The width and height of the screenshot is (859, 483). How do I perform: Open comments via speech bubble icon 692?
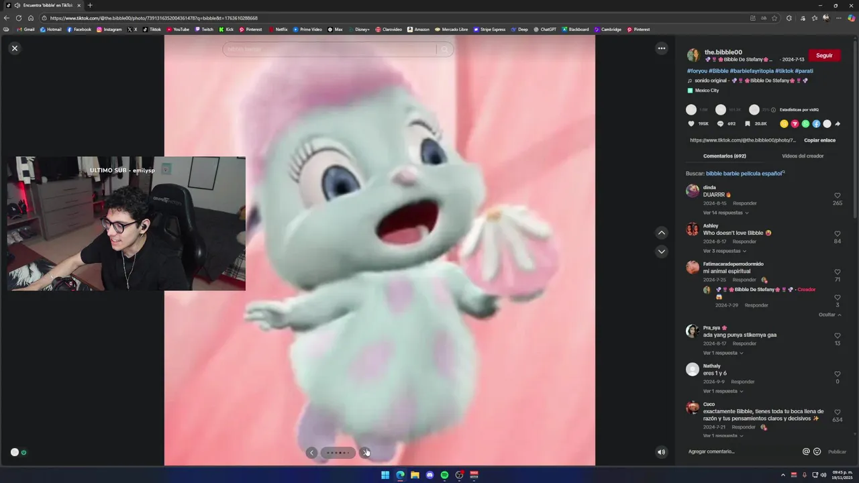click(x=721, y=124)
